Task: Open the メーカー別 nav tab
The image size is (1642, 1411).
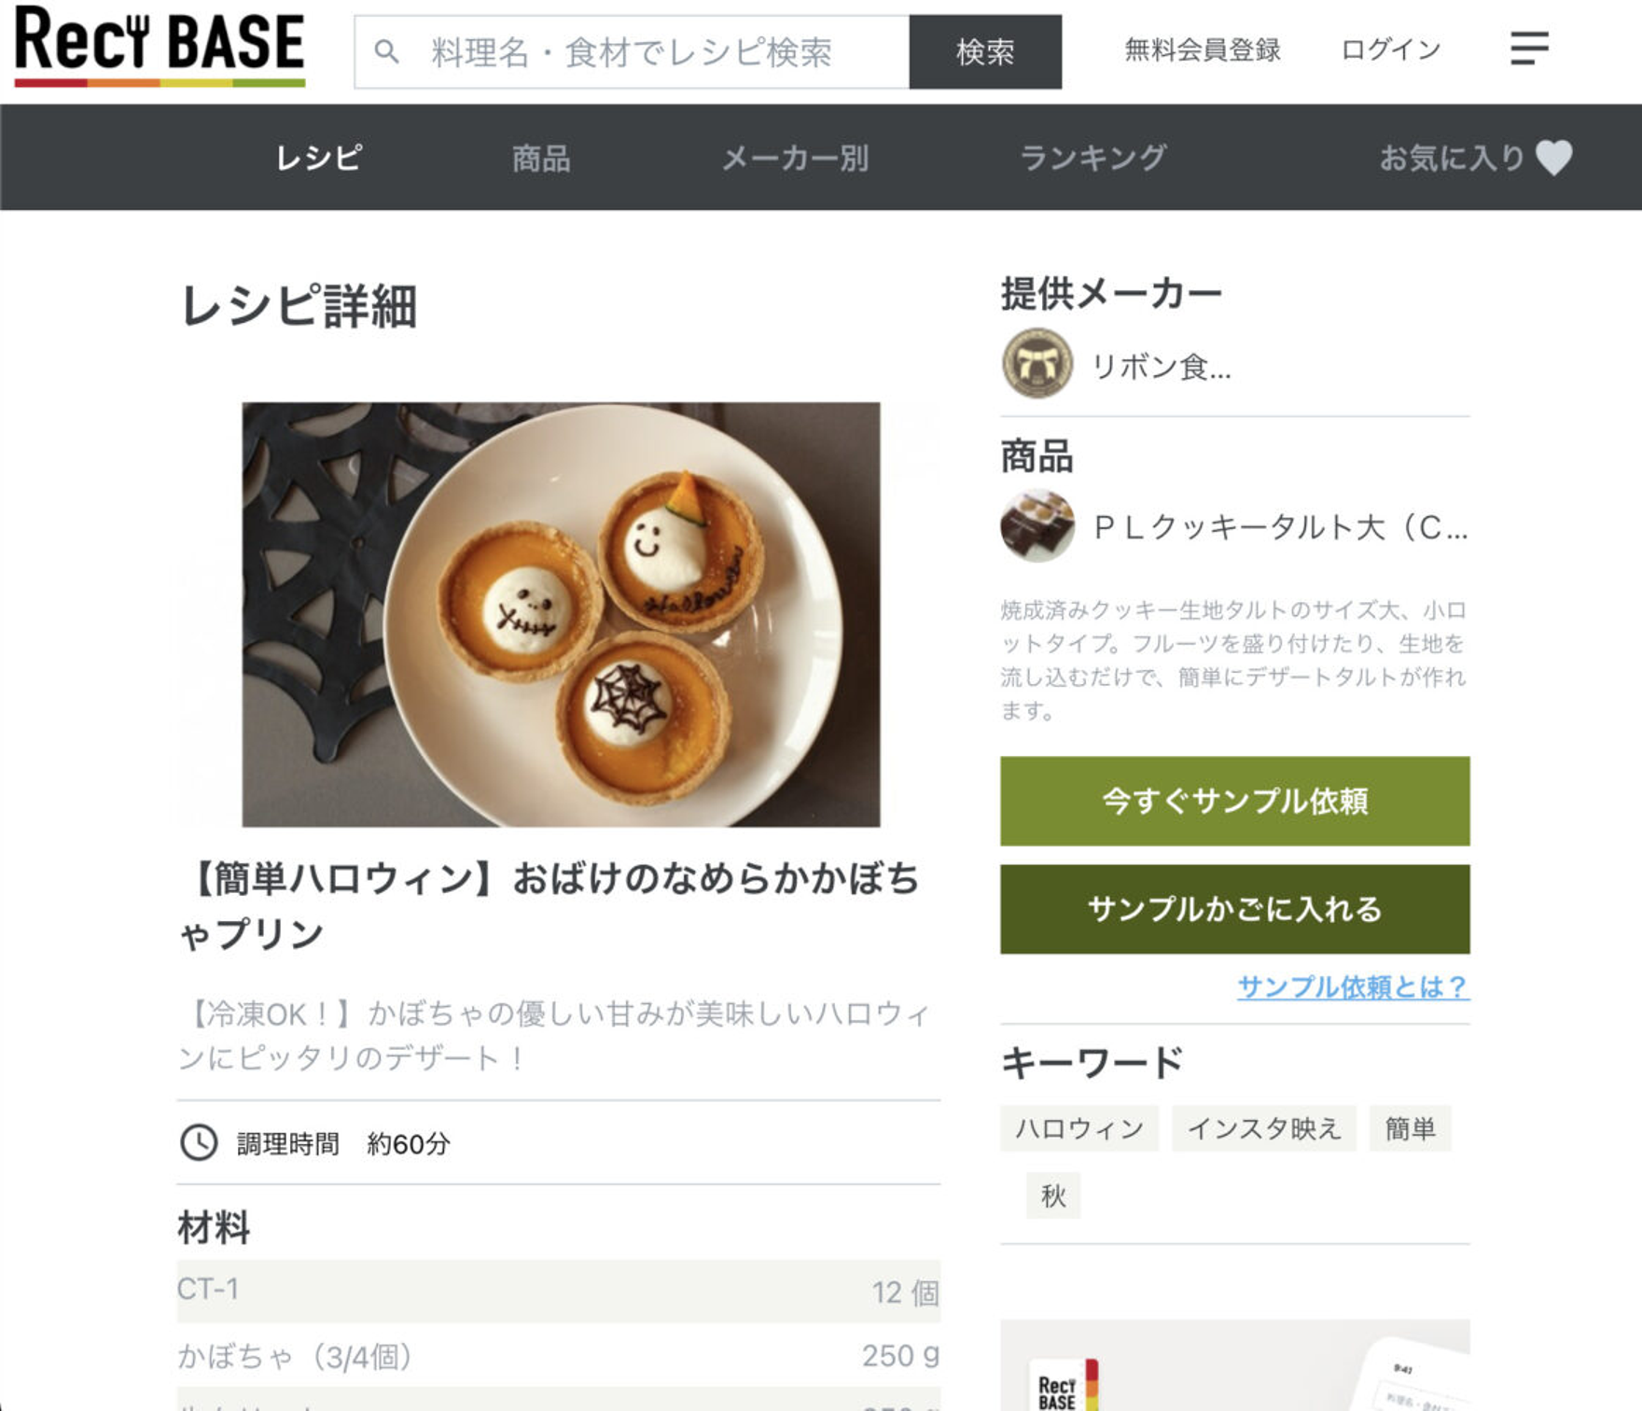Action: click(x=795, y=159)
